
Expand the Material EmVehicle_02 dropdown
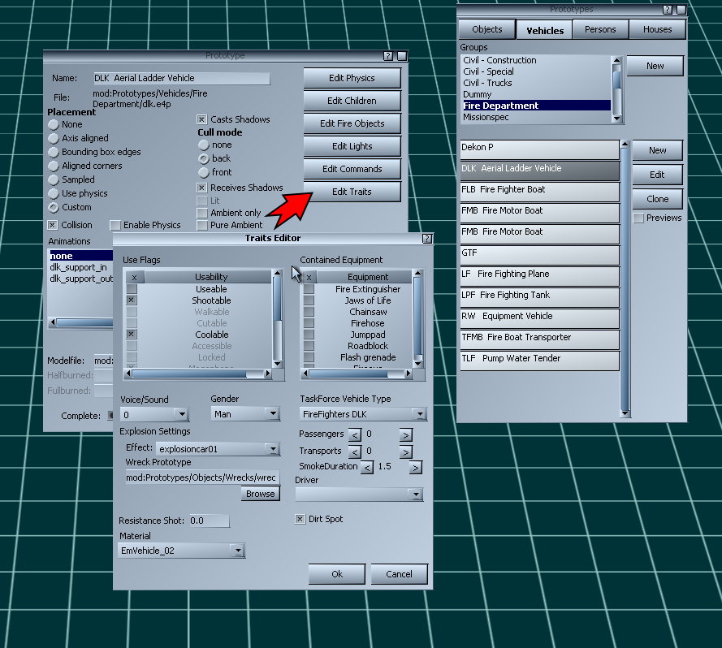tap(237, 551)
